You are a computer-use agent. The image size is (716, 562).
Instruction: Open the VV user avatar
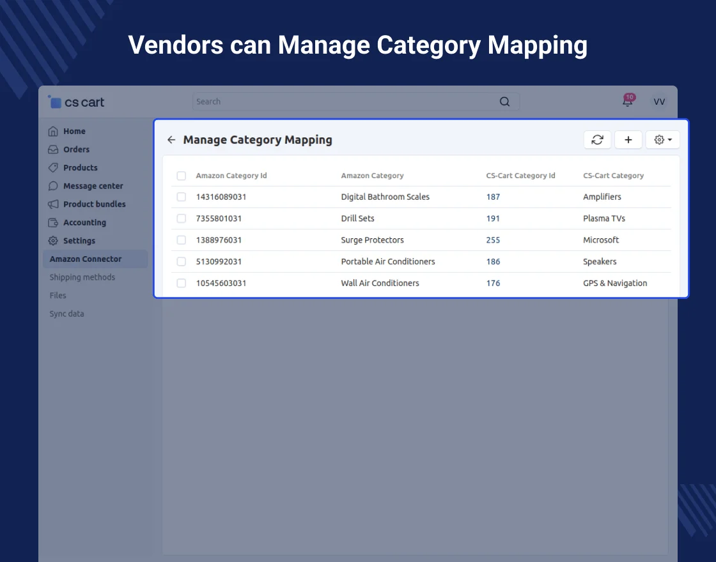659,102
